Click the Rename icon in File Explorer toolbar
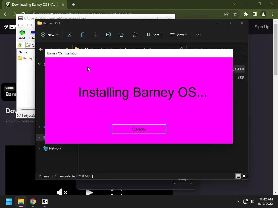 pyautogui.click(x=109, y=35)
